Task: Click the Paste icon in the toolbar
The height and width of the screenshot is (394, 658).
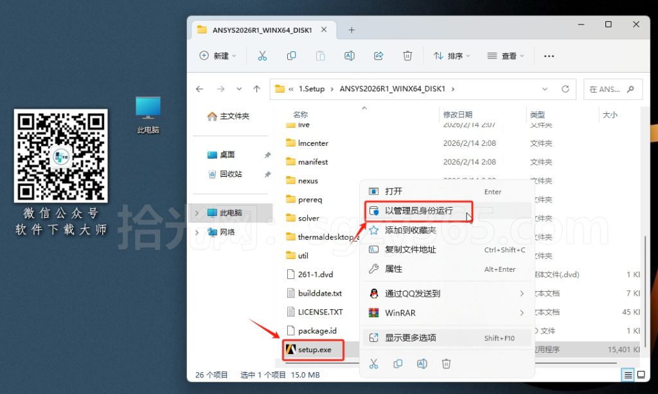Action: (x=320, y=56)
